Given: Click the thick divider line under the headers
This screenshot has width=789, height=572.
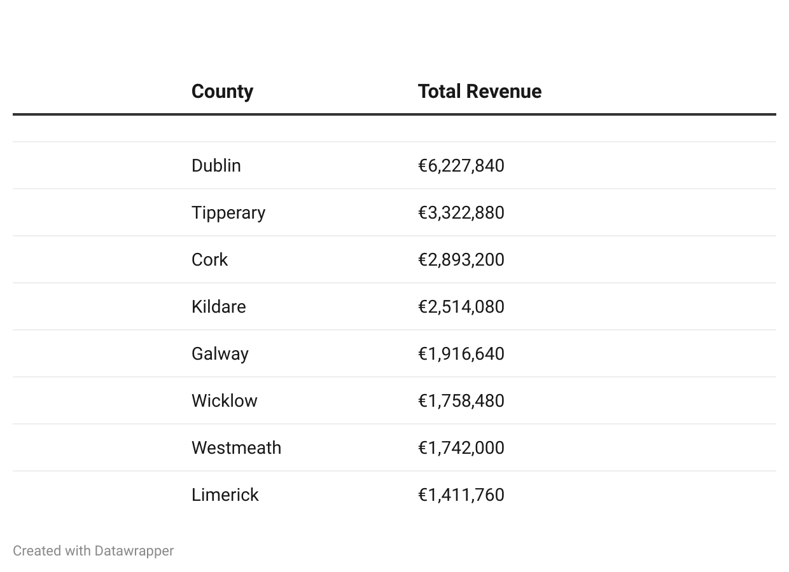Looking at the screenshot, I should 394,114.
